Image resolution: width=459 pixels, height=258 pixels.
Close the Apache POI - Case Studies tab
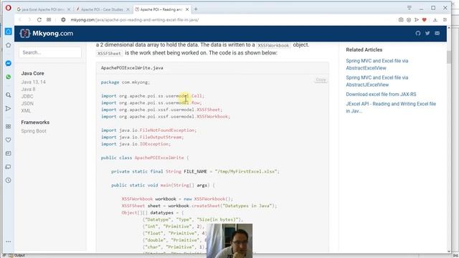pos(128,9)
